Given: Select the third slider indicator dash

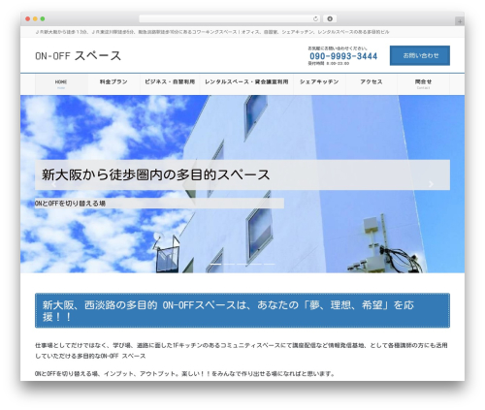Looking at the screenshot, I should pos(242,265).
